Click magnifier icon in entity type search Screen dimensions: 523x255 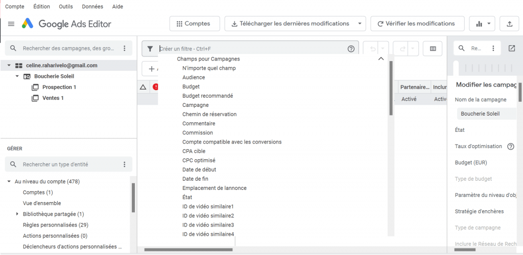pos(13,164)
